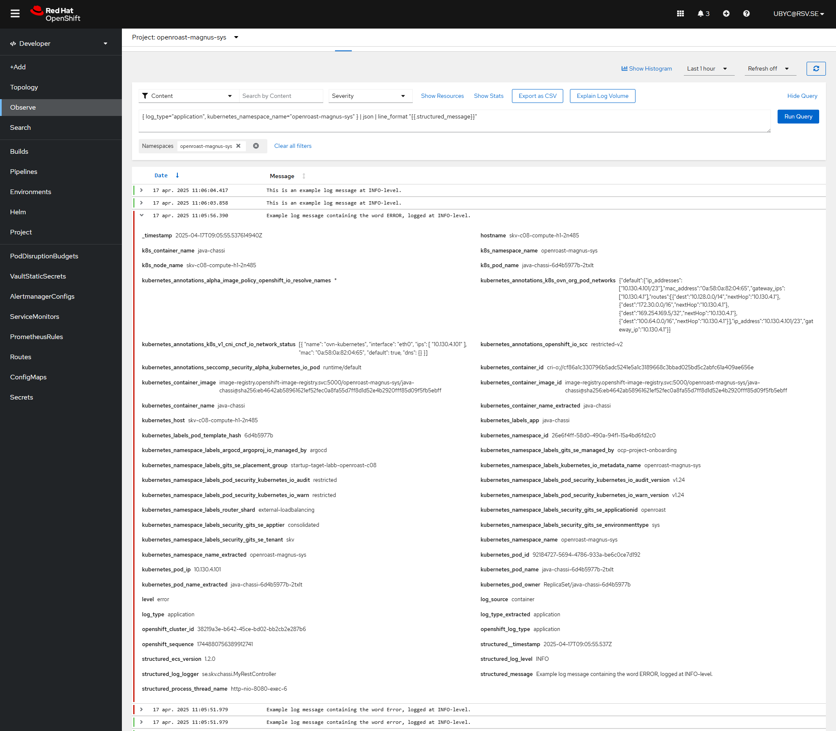Clear the Namespaces filter group
The height and width of the screenshot is (731, 836).
(256, 146)
